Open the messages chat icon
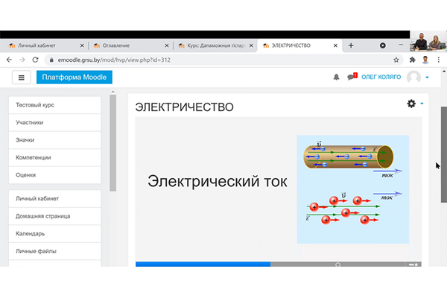This screenshot has width=447, height=298. tap(351, 77)
